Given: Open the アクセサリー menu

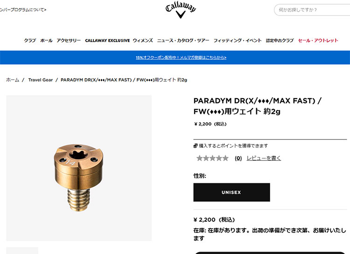Looking at the screenshot, I should point(69,41).
